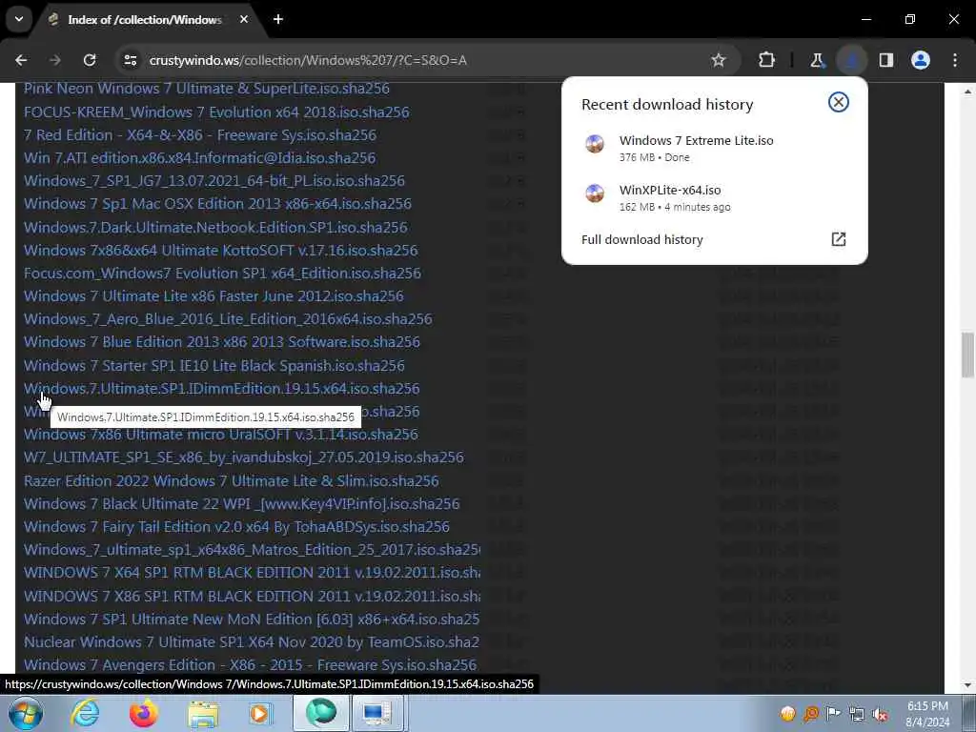
Task: Open Windows 7x86&x64 Ultimate KottoSOFT v.17.16 link
Action: [220, 251]
